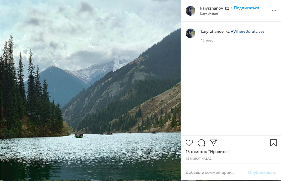Open the profile avatar in the post header
Viewport: 281px width, 181px height.
[x=191, y=11]
